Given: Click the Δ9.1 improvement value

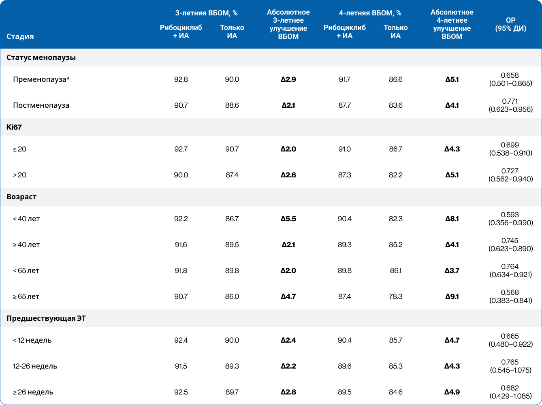Looking at the screenshot, I should click(x=452, y=296).
